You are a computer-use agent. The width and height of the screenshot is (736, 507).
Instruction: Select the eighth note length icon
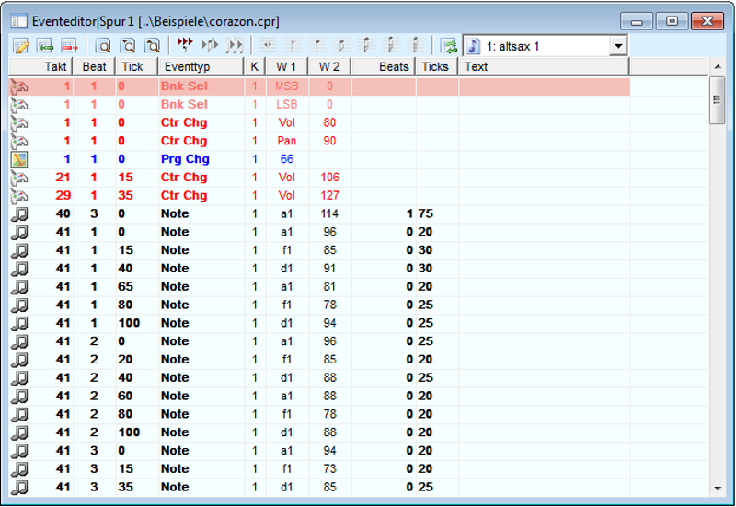point(341,45)
